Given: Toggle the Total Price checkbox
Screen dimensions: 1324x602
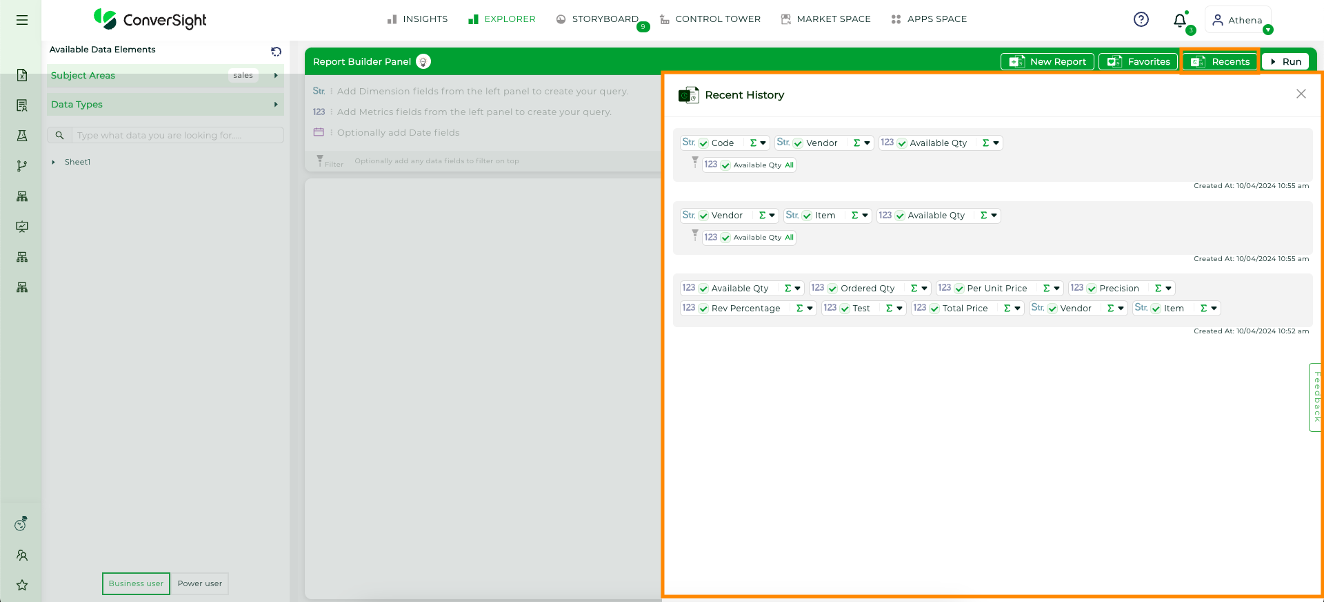Looking at the screenshot, I should 934,309.
